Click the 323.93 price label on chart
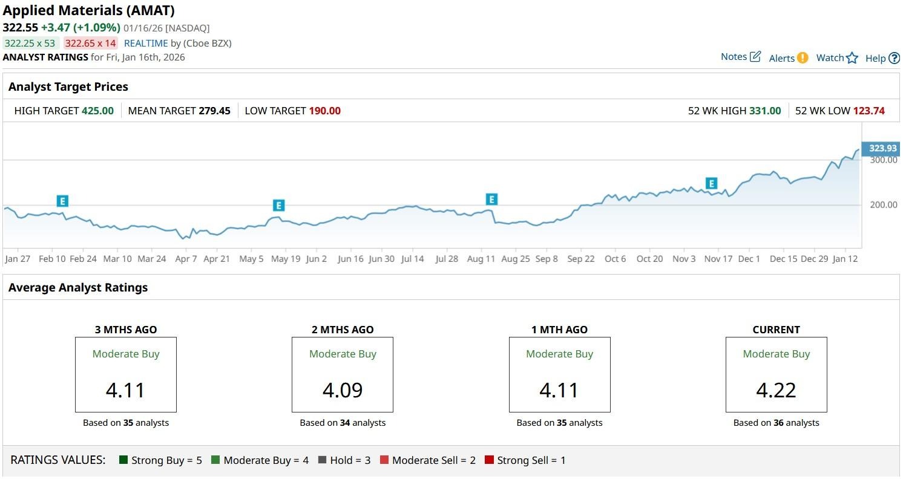 pos(882,149)
